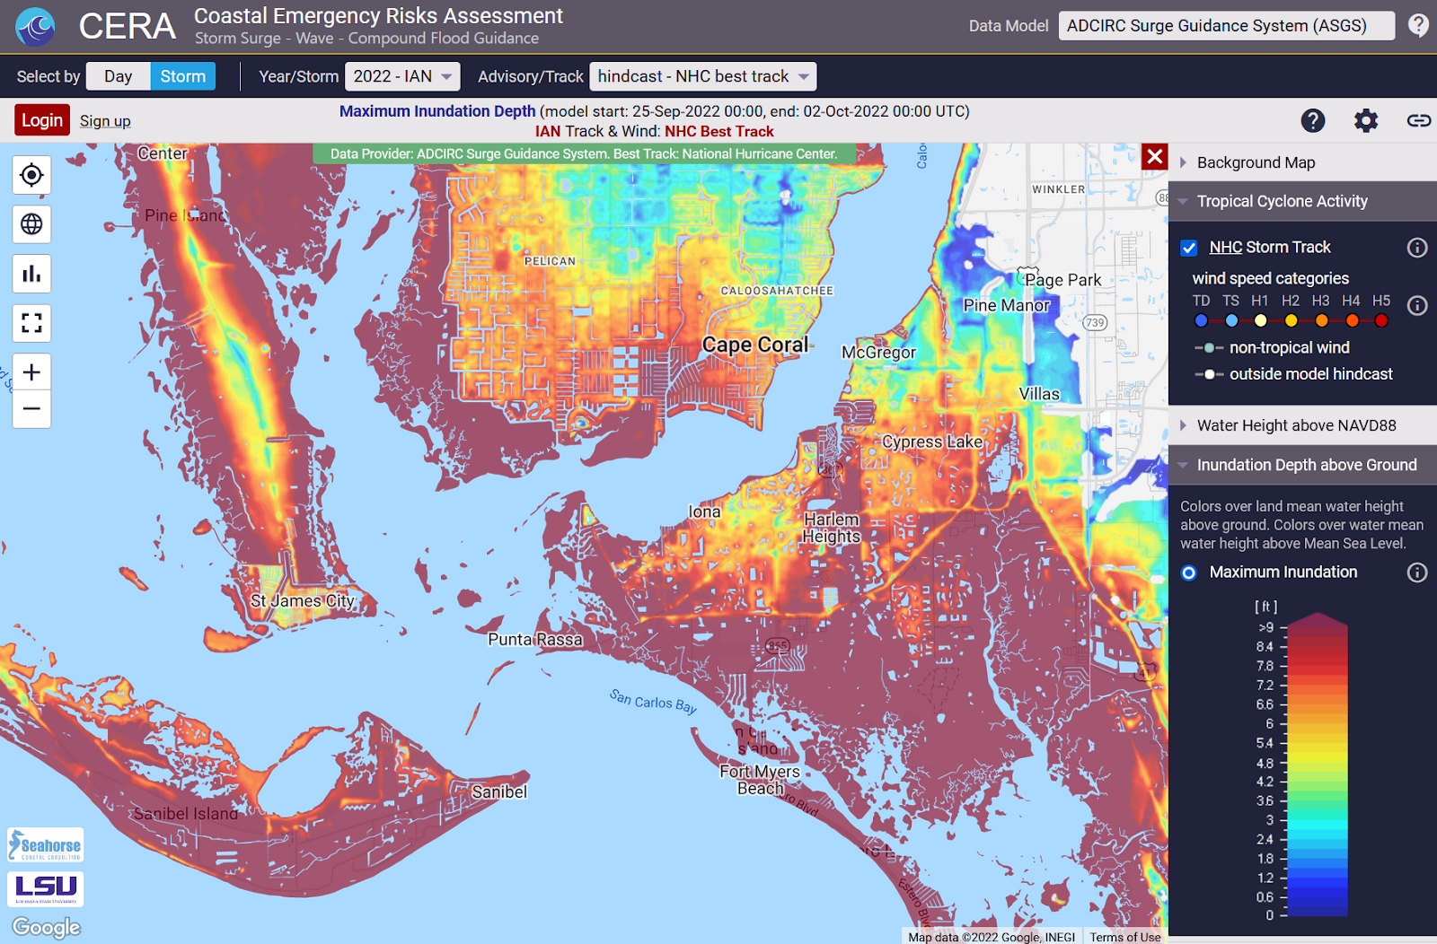This screenshot has width=1437, height=944.
Task: Open the help question mark in header
Action: tap(1418, 25)
